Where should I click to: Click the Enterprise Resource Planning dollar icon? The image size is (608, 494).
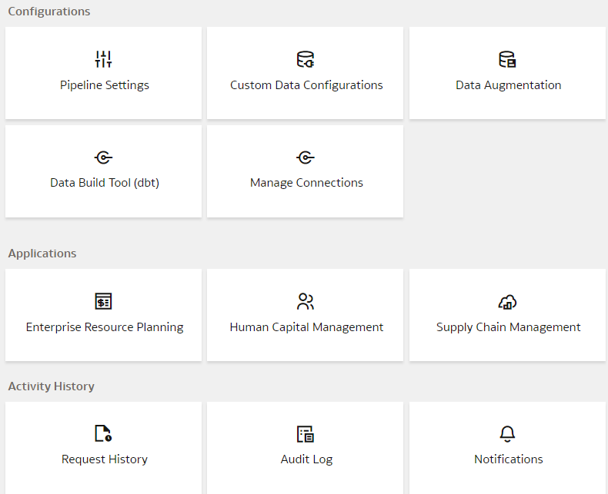point(104,301)
